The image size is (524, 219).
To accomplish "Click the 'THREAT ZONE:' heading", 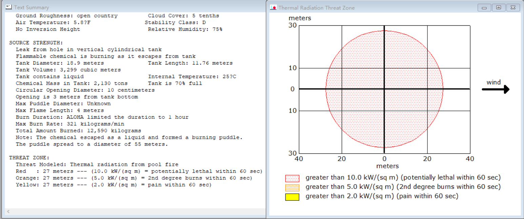I will click(29, 158).
